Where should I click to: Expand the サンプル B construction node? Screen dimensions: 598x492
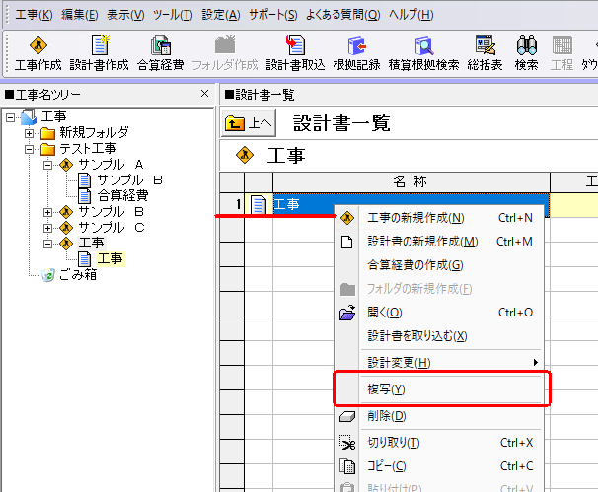47,212
